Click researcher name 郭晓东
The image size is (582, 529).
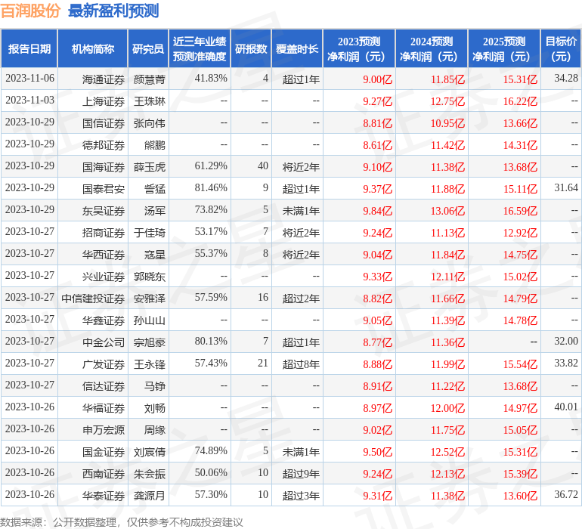click(149, 276)
